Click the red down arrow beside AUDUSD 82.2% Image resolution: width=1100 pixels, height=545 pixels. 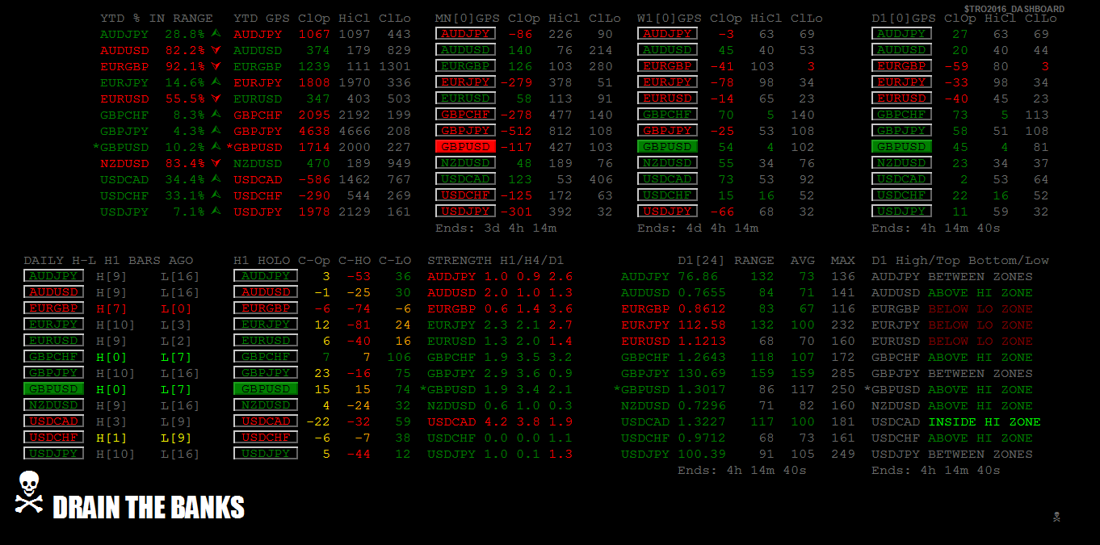pos(216,50)
